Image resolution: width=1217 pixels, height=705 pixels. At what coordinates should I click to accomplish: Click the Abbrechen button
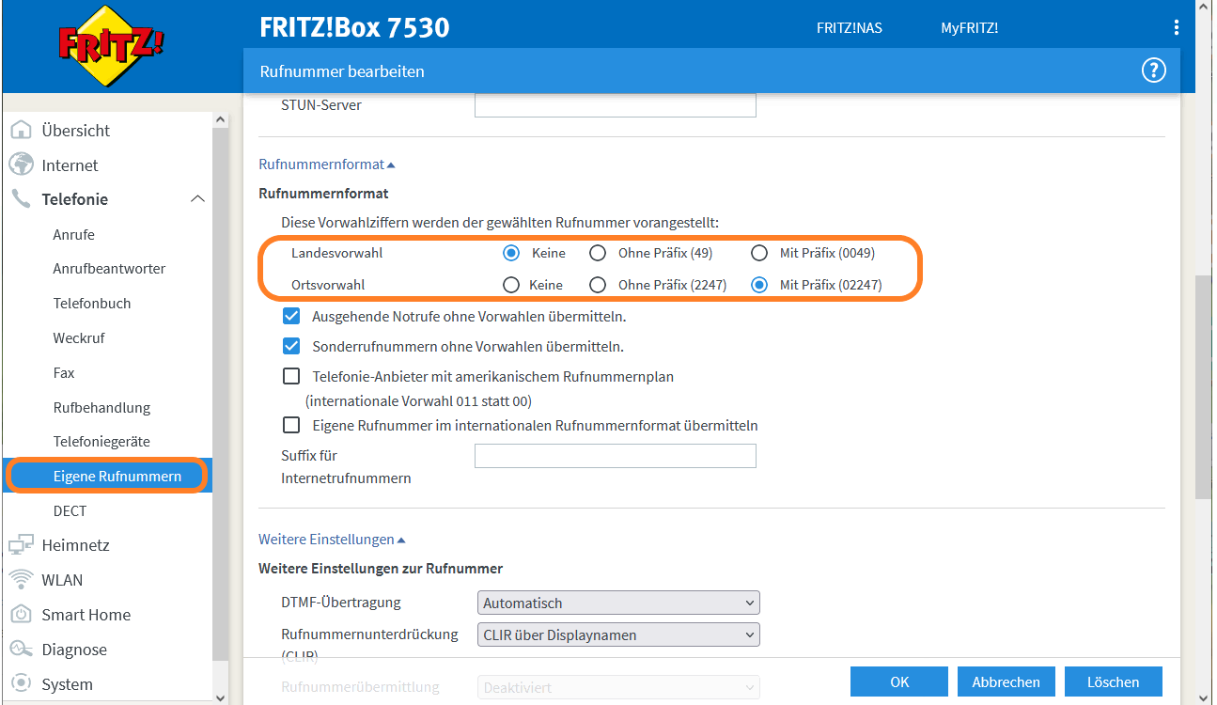point(1006,682)
